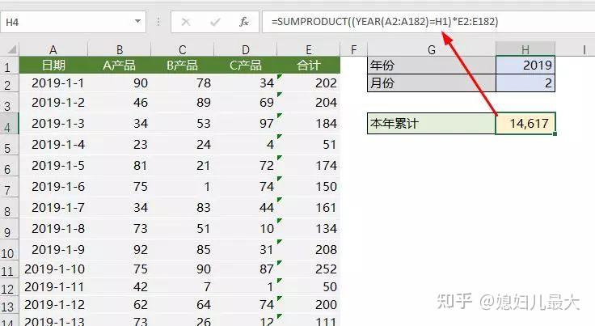Select cell with value 69
This screenshot has width=595, height=326.
coord(246,103)
